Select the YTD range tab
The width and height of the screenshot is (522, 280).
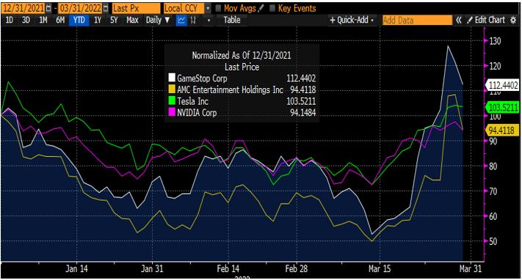click(79, 20)
